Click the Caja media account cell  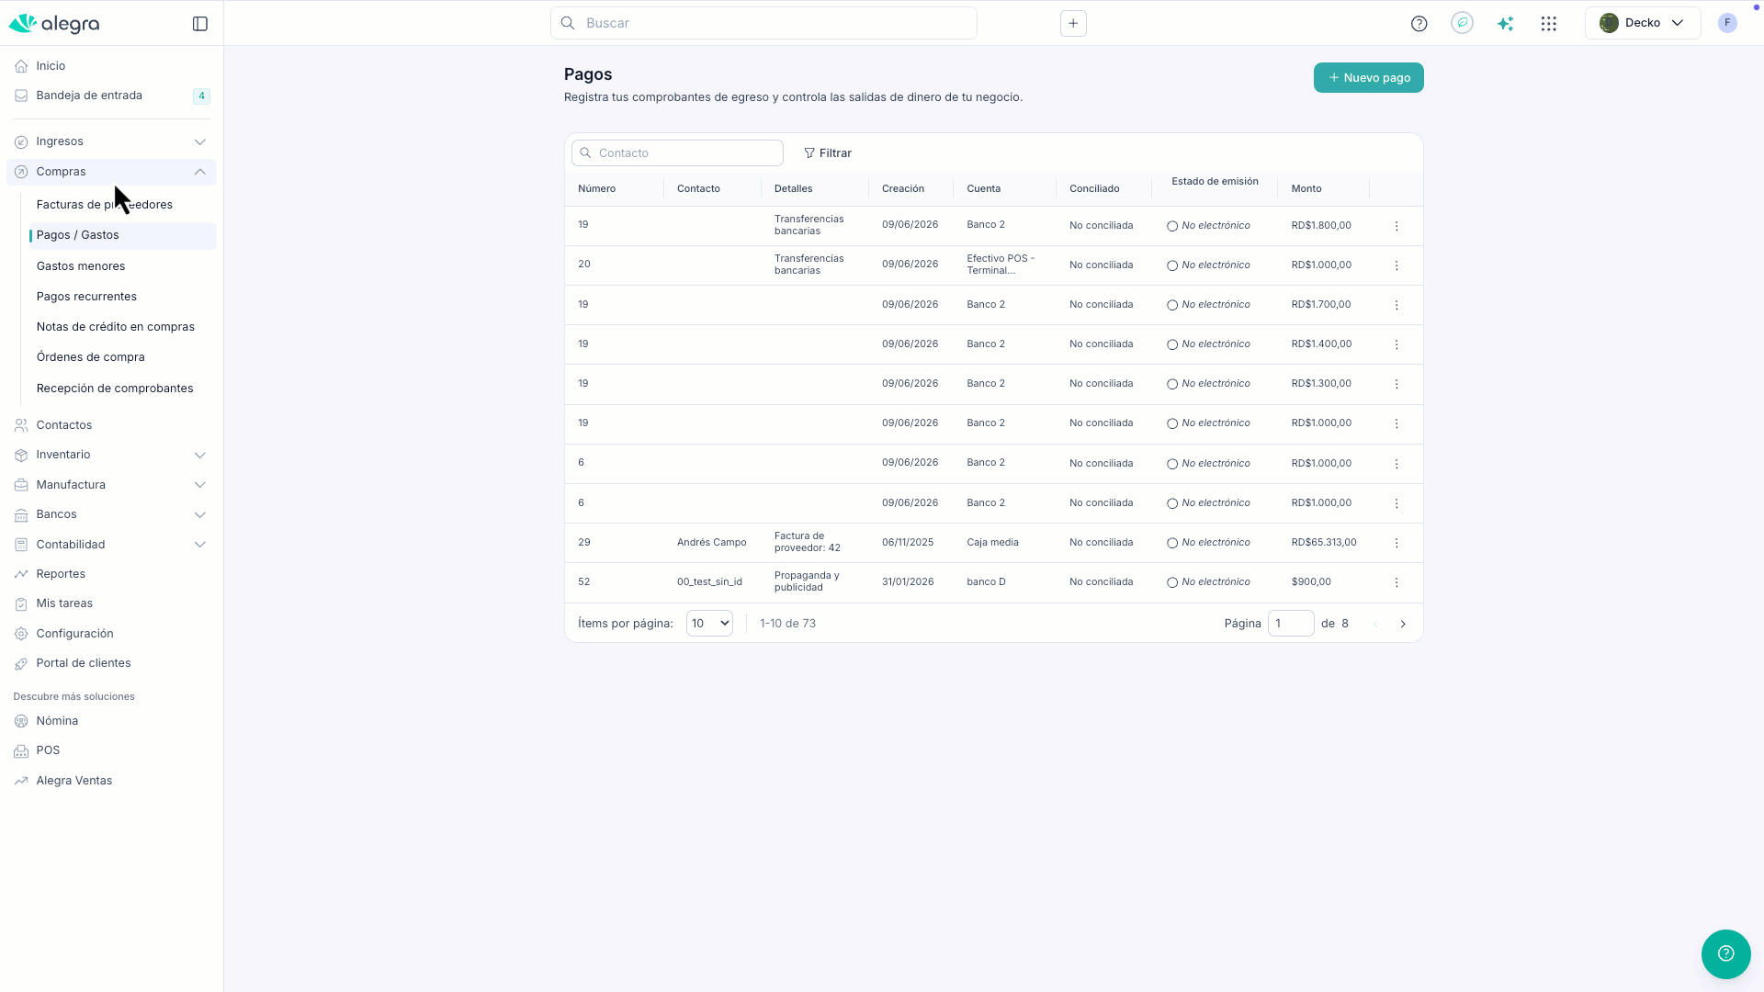992,543
